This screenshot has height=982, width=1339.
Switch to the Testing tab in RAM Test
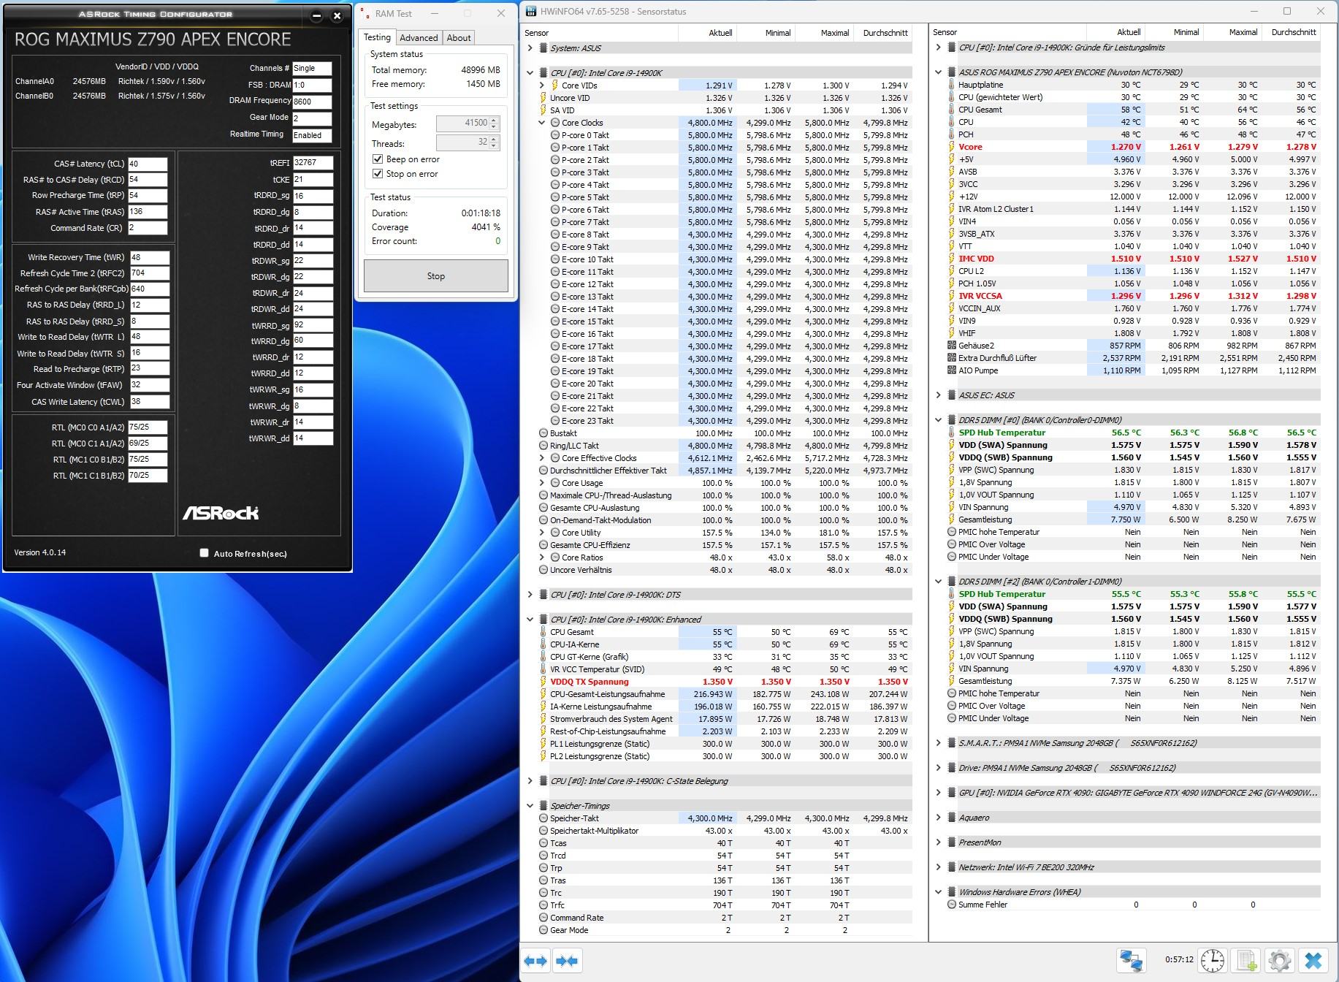tap(378, 37)
